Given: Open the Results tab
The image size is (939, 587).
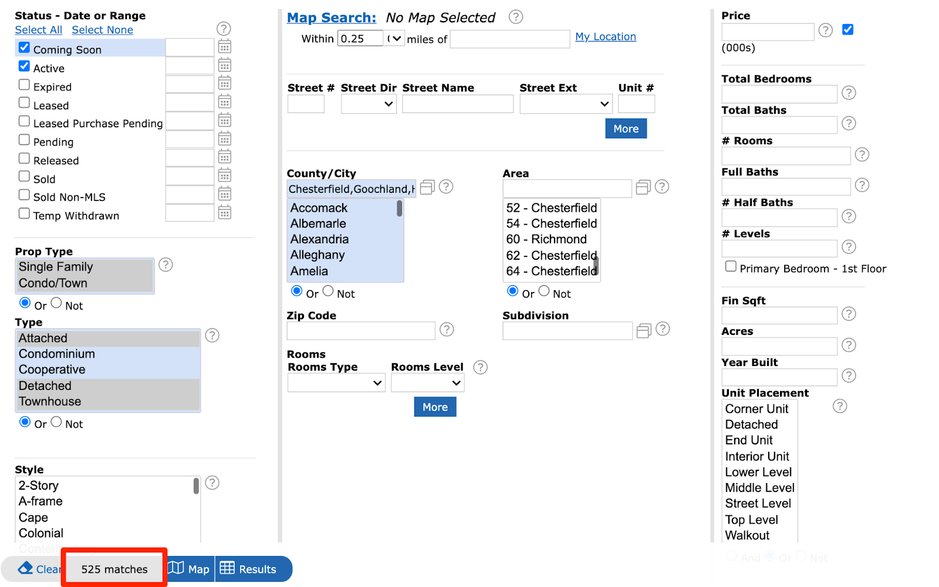Looking at the screenshot, I should tap(249, 569).
